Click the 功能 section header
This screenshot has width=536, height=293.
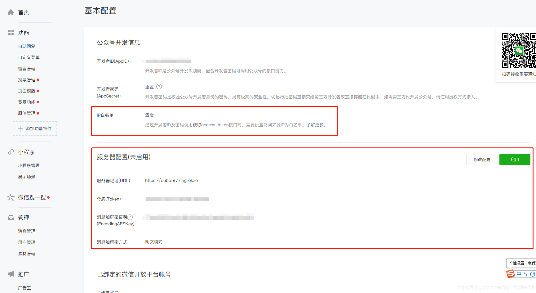point(24,33)
